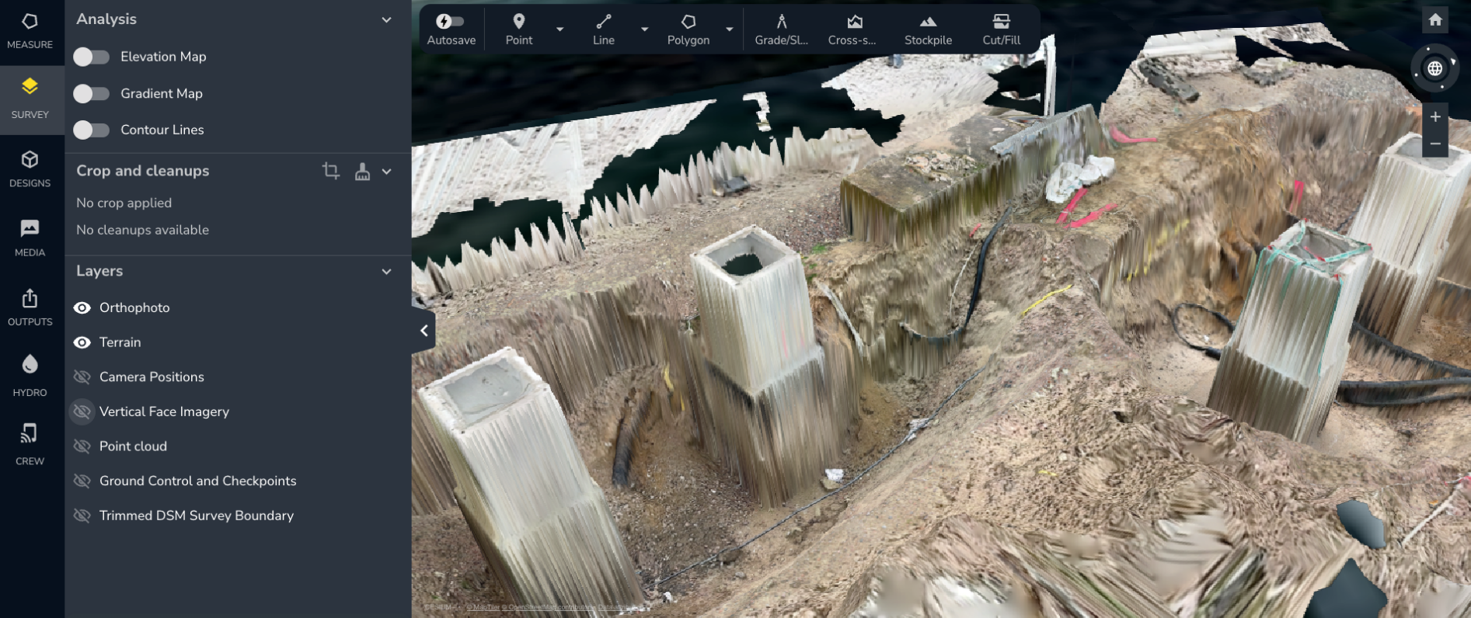Show the Camera Positions layer
Viewport: 1471px width, 618px height.
(82, 377)
